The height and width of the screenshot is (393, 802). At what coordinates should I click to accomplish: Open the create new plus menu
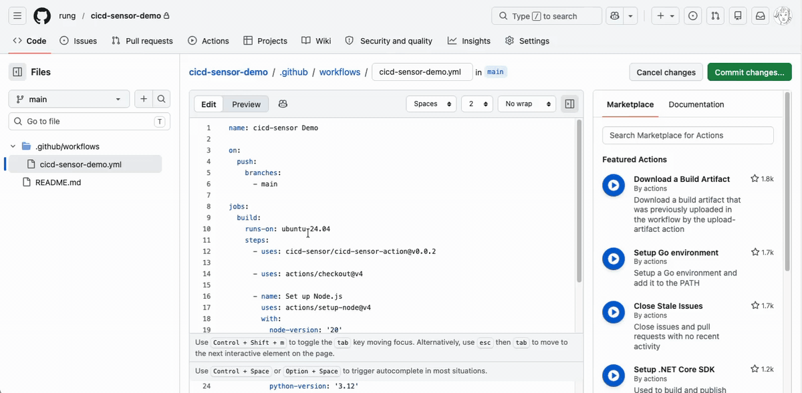[x=666, y=16]
